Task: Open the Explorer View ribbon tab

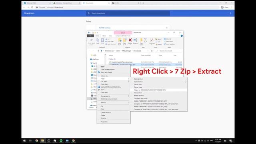Action: coord(110,36)
